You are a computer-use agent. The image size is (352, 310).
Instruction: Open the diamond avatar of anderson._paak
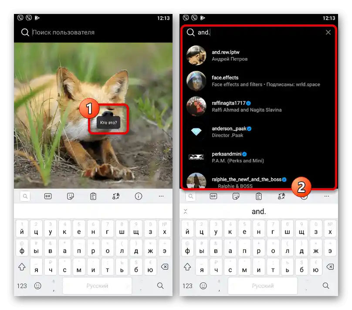(x=196, y=131)
